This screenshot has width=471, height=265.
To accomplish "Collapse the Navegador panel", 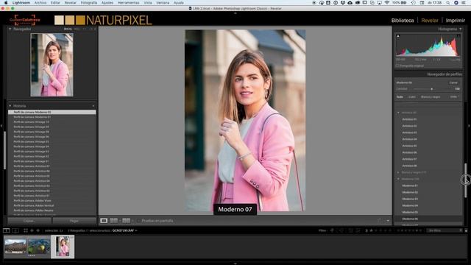I will click(x=10, y=29).
